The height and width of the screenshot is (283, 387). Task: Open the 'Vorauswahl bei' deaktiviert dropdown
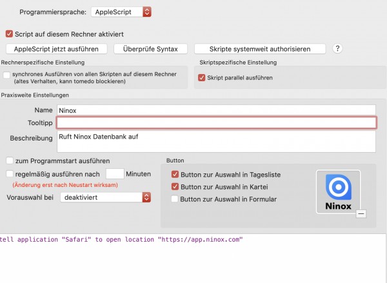pos(106,197)
